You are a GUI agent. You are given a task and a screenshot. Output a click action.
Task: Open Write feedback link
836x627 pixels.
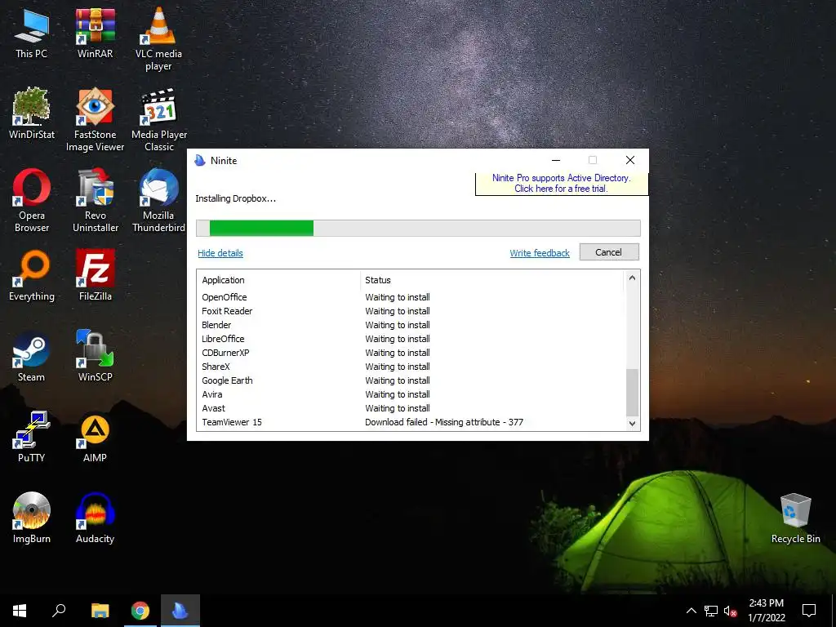540,253
